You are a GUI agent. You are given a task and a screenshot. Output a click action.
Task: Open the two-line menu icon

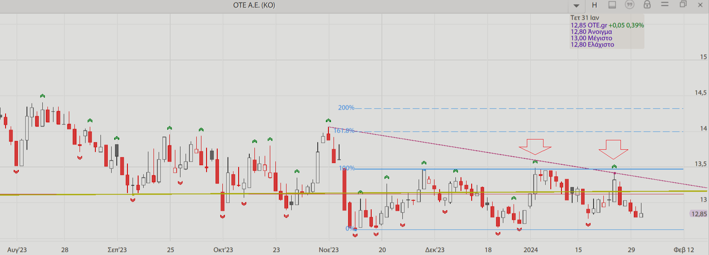665,4
